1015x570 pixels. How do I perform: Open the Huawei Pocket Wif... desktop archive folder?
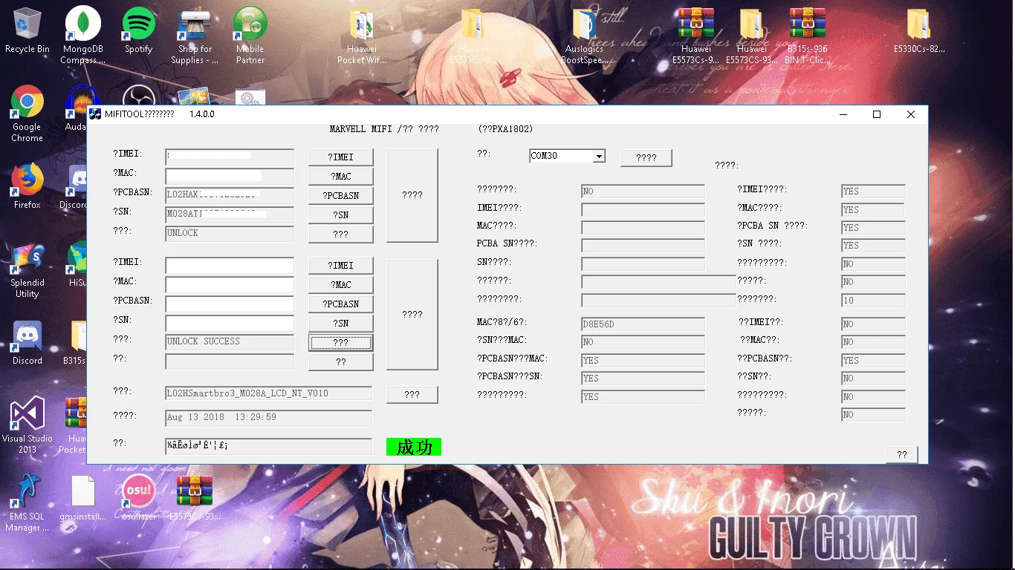coord(362,35)
